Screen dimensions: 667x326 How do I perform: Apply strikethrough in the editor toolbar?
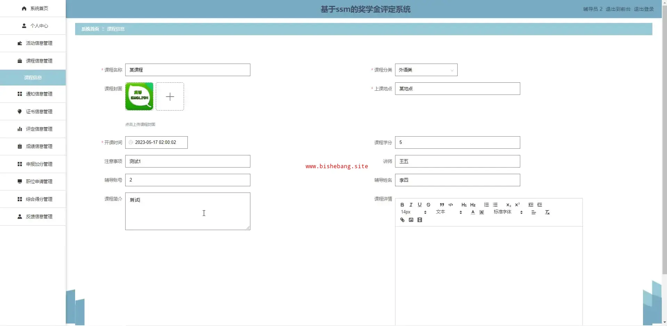point(428,205)
